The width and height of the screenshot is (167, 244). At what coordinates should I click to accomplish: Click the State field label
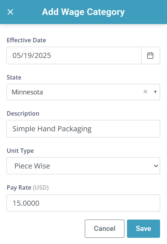[14, 77]
